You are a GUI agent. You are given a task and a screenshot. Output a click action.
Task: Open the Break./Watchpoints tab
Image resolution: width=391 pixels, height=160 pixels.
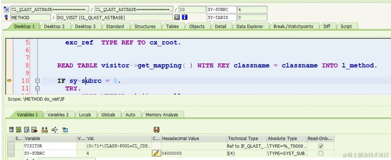click(293, 26)
